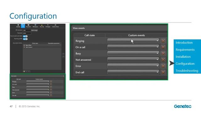Viewport: 201px width, 113px height.
Task: Toggle Record audio and video switch
Action: [25, 36]
